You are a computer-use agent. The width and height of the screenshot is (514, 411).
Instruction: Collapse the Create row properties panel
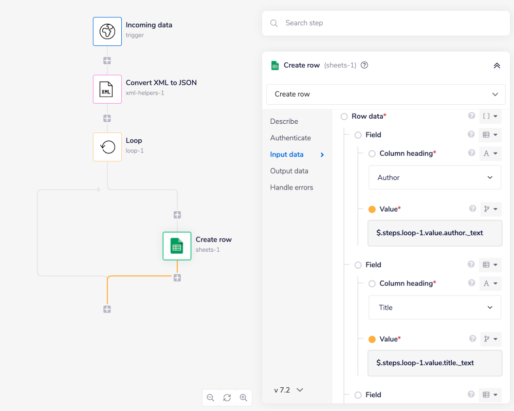tap(497, 66)
